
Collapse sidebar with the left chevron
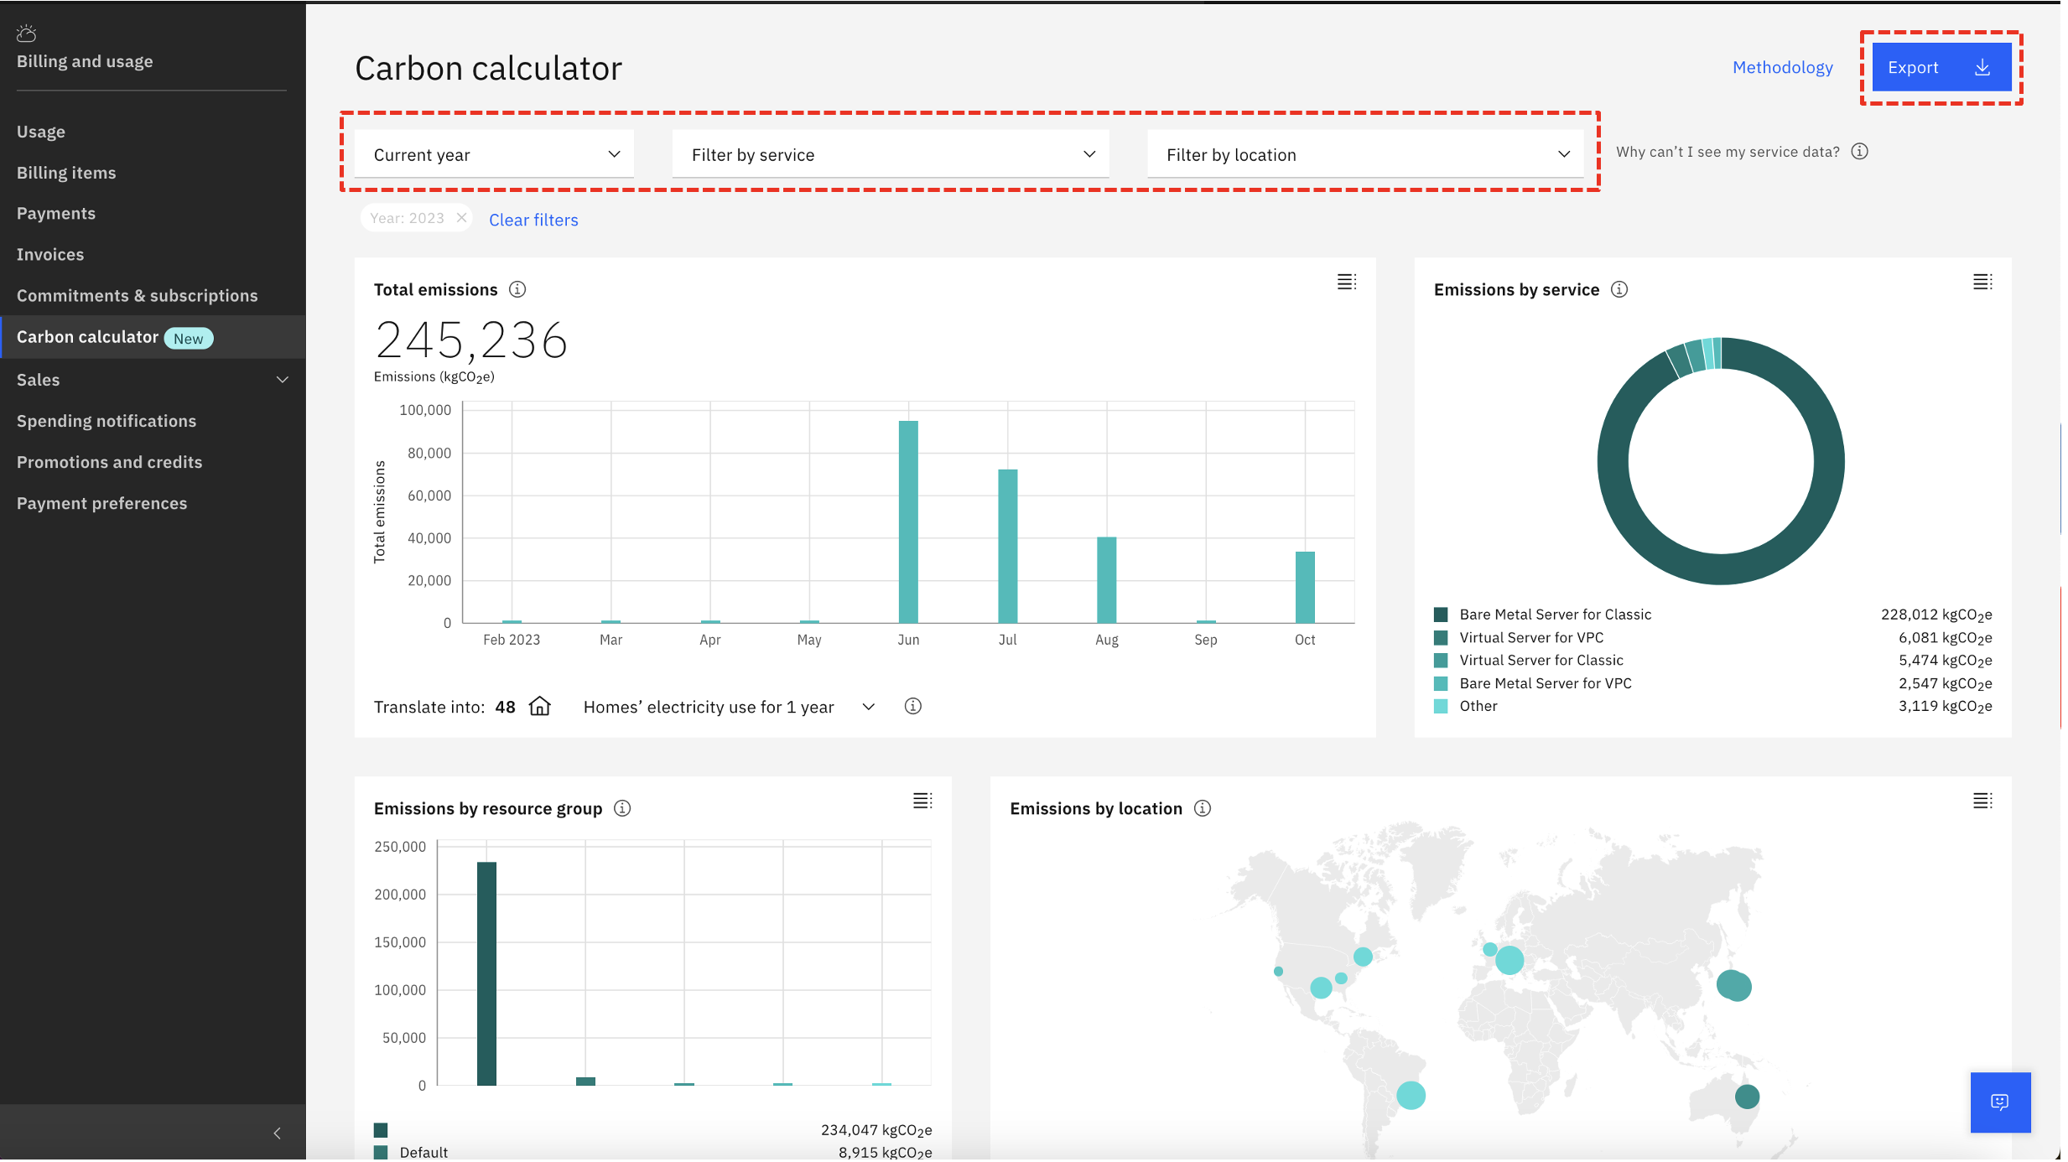pos(277,1134)
